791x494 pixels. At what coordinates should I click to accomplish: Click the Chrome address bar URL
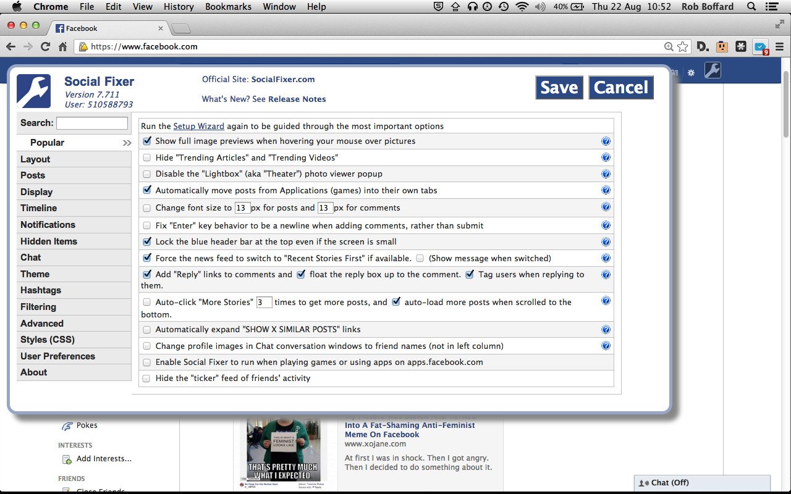tap(144, 46)
